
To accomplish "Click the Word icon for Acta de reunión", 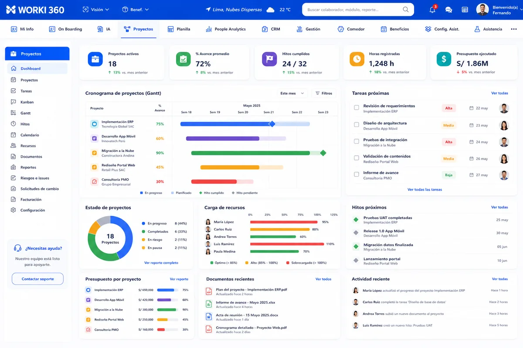I will point(209,317).
